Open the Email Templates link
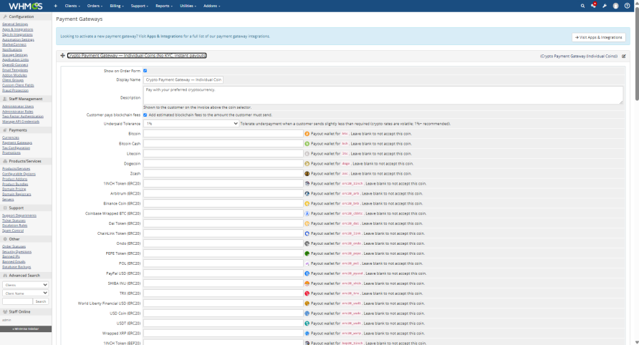Image resolution: width=639 pixels, height=345 pixels. pos(15,70)
